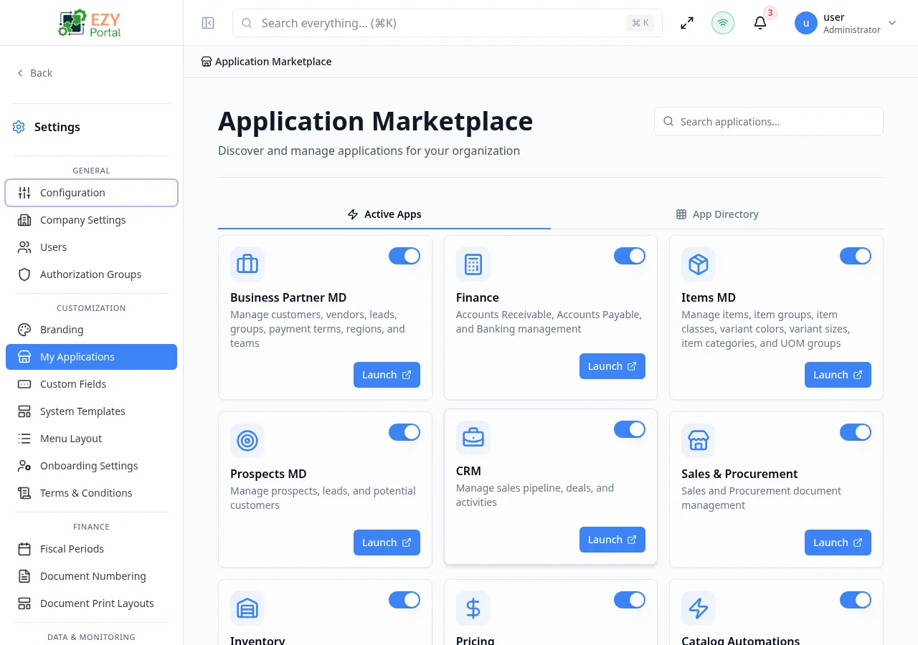Switch to the Active Apps tab
The image size is (918, 645).
(x=384, y=214)
